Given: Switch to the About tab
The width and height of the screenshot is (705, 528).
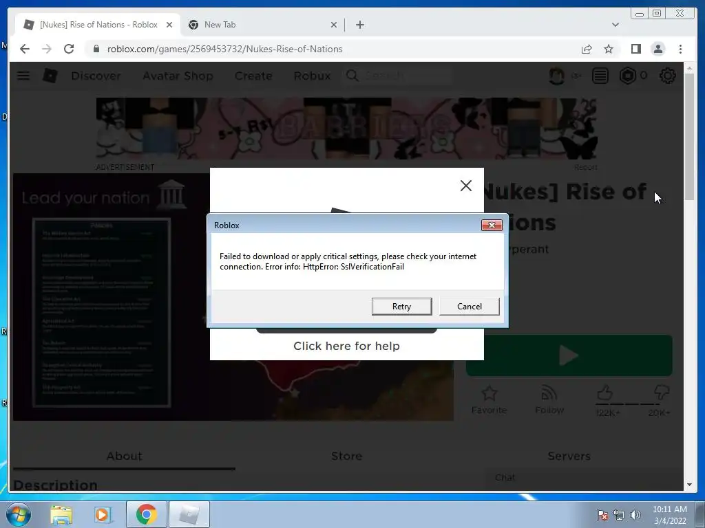Looking at the screenshot, I should [x=124, y=456].
